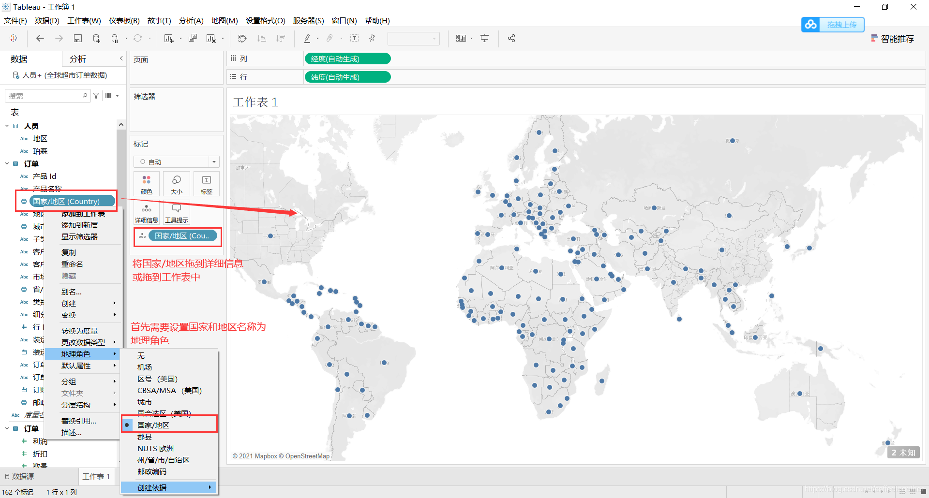
Task: Click the 纬度(自动生成) pill in rows
Action: (x=347, y=77)
